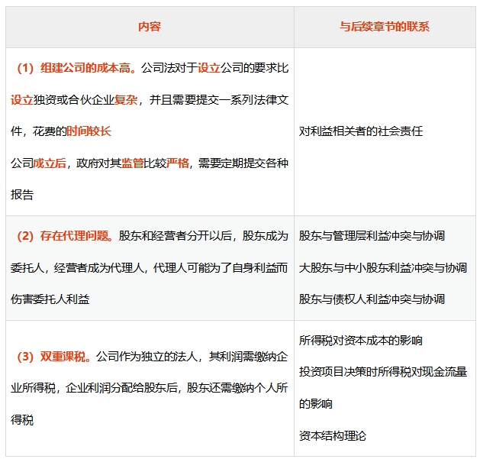The height and width of the screenshot is (459, 480).
Task: Click the word '报告' in first row
Action: tap(22, 195)
